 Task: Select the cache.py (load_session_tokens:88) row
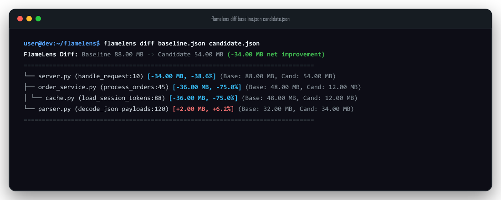(191, 98)
